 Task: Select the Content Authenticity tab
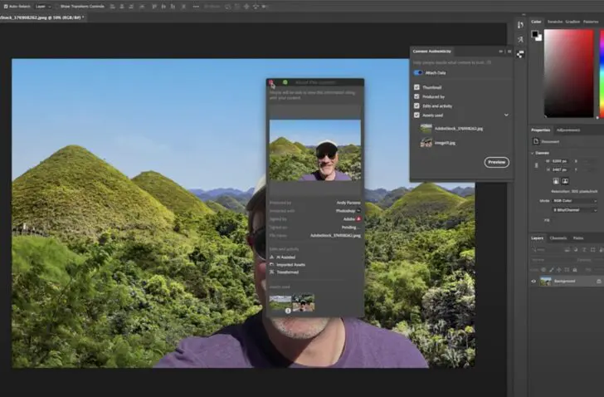[x=431, y=51]
